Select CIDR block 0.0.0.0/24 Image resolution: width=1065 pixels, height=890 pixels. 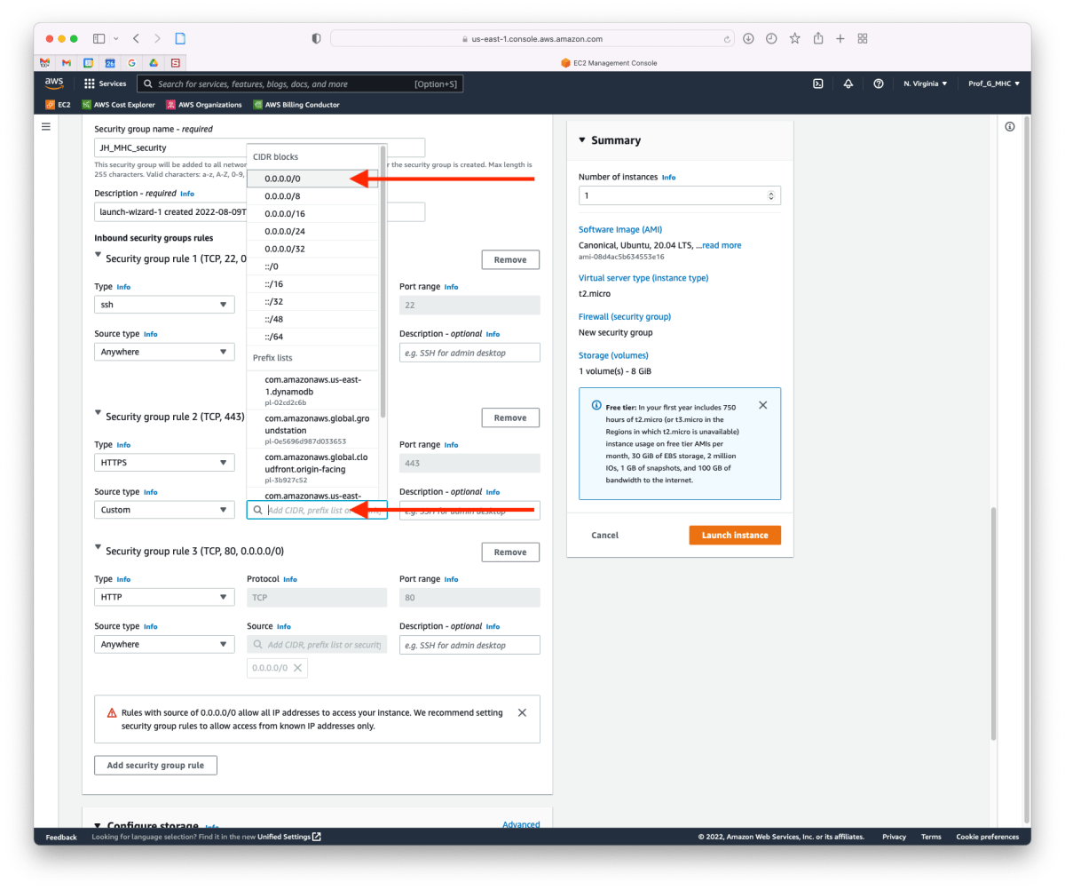click(x=313, y=231)
